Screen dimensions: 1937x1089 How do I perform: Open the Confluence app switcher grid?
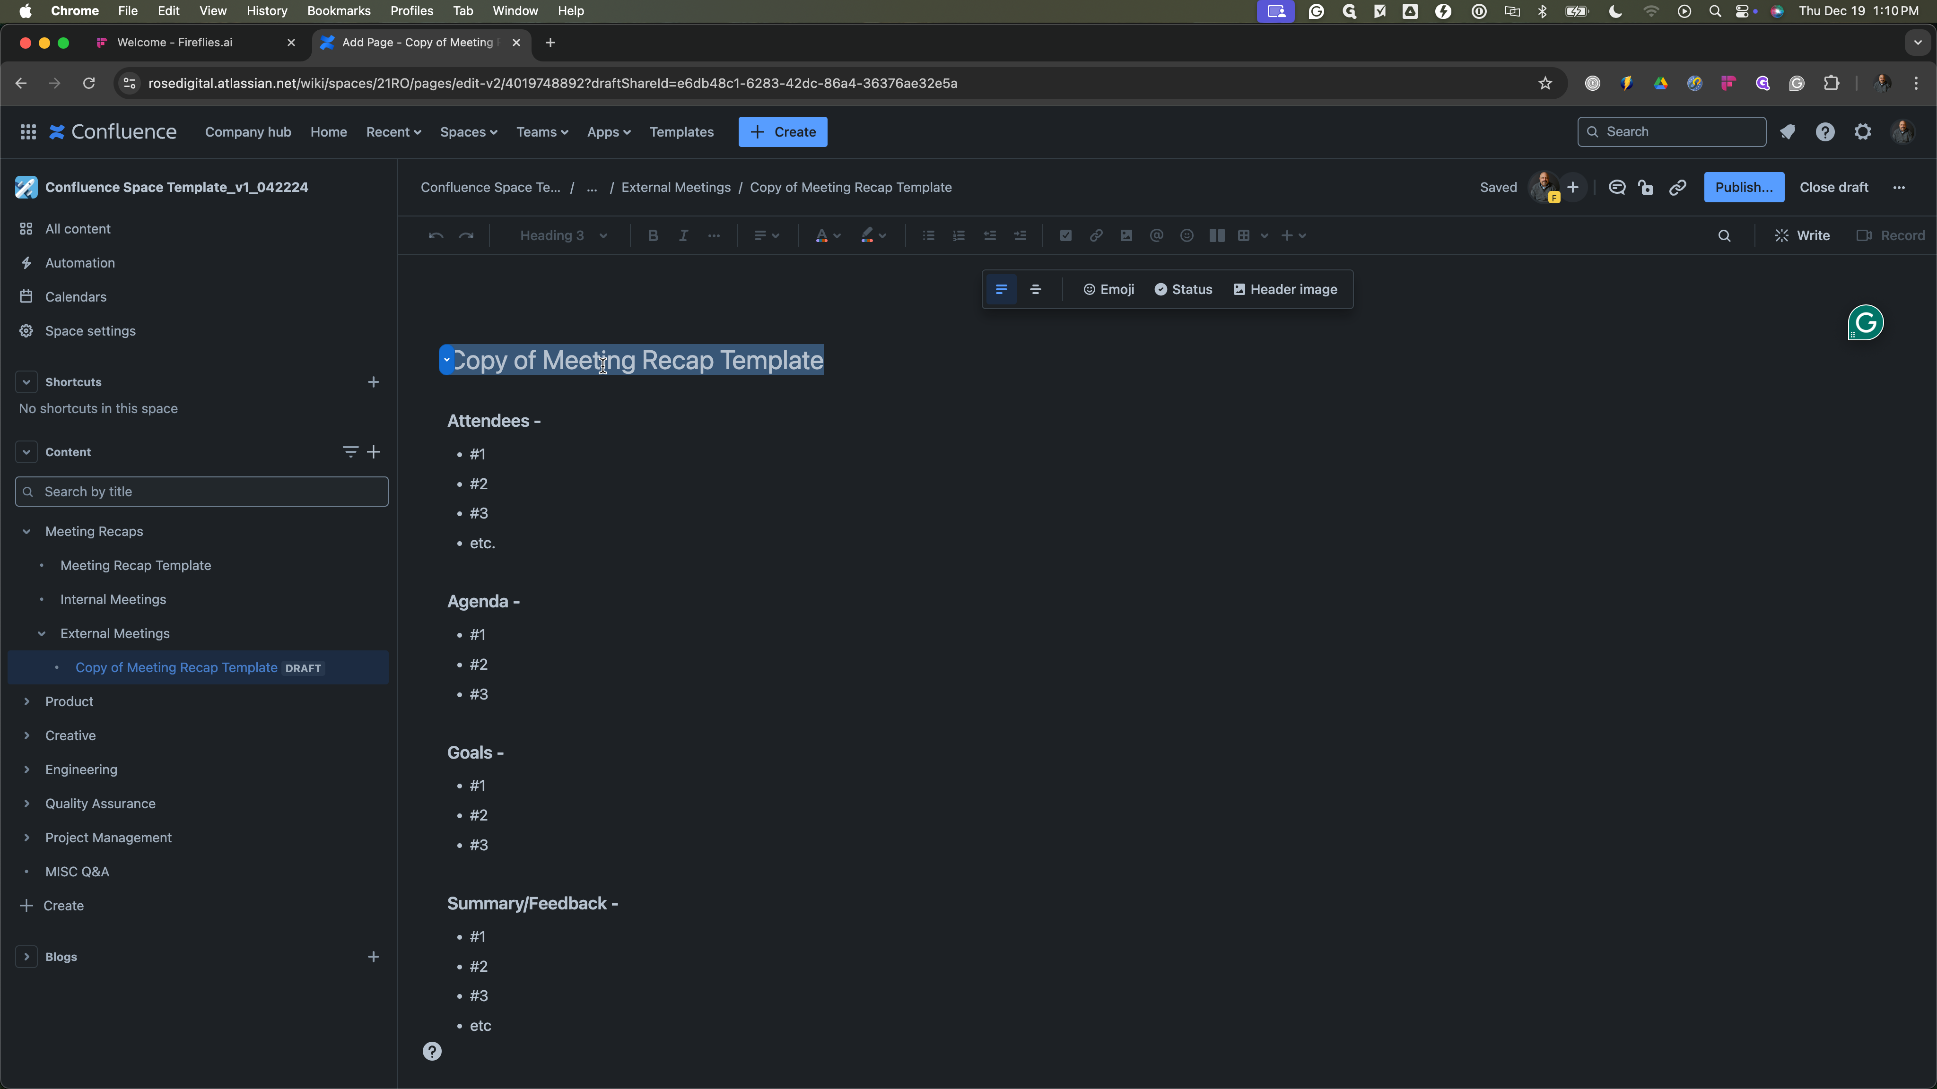pyautogui.click(x=28, y=131)
